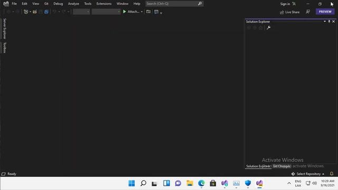Open File Explorer from the taskbar
338x190 pixels.
(190, 183)
